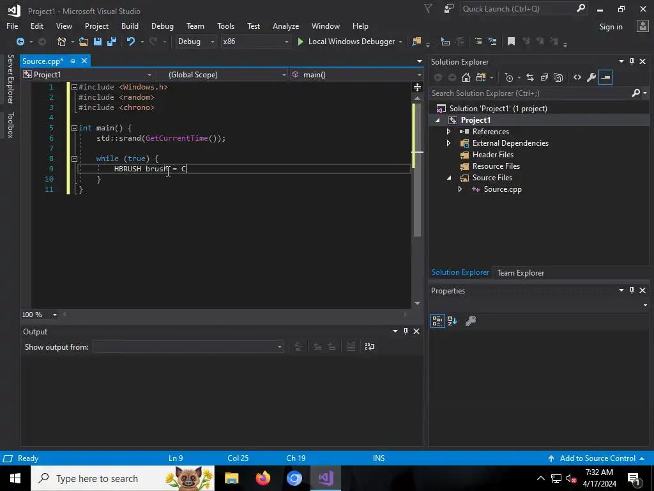Switch to the Team Explorer tab

pyautogui.click(x=520, y=272)
